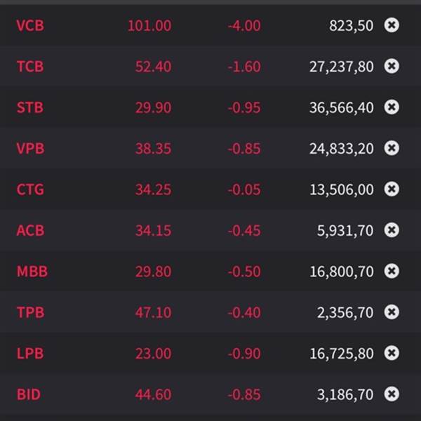Remove LPB from the watchlist
Image resolution: width=421 pixels, height=421 pixels.
coord(392,353)
